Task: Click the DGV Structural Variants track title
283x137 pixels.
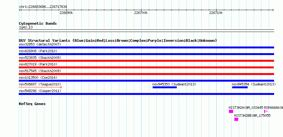Action: pos(118,40)
